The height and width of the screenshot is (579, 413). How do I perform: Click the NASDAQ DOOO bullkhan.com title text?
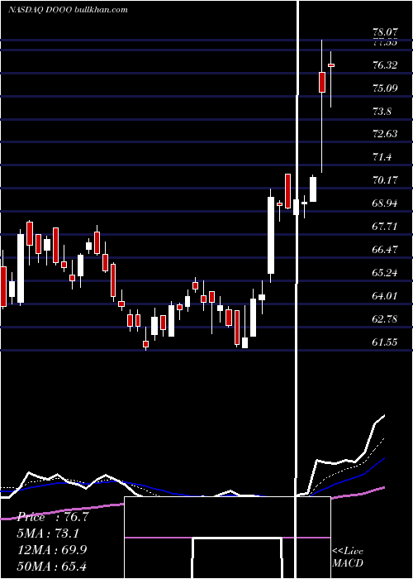pyautogui.click(x=69, y=10)
